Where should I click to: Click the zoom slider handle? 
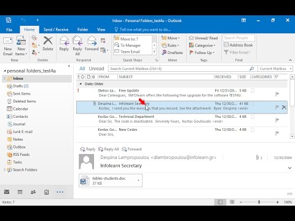259,202
